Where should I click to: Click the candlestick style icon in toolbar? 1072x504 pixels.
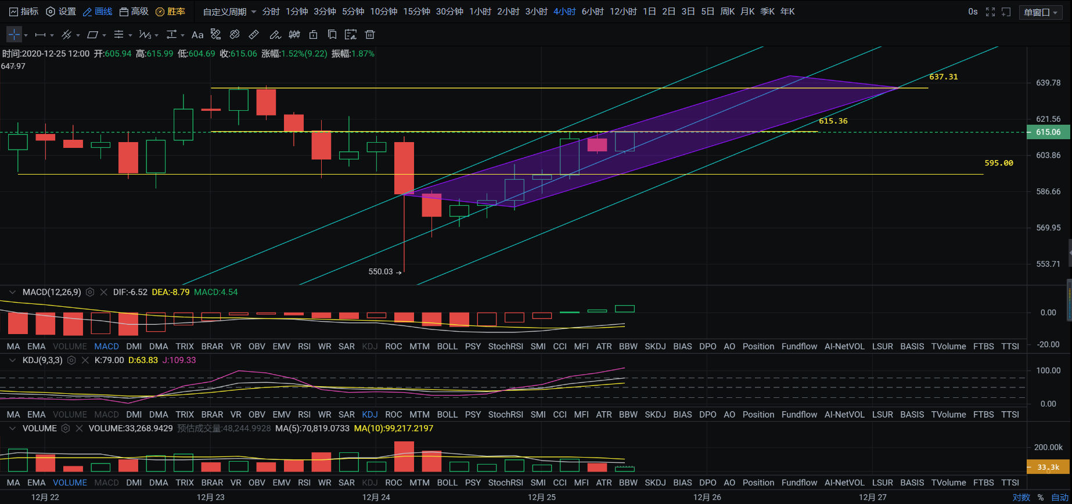(294, 35)
